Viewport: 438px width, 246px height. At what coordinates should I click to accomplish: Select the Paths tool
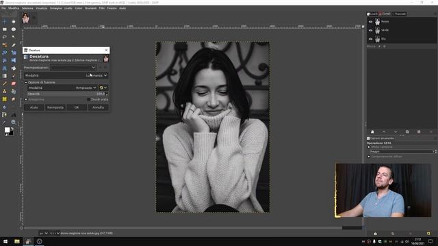[5, 115]
